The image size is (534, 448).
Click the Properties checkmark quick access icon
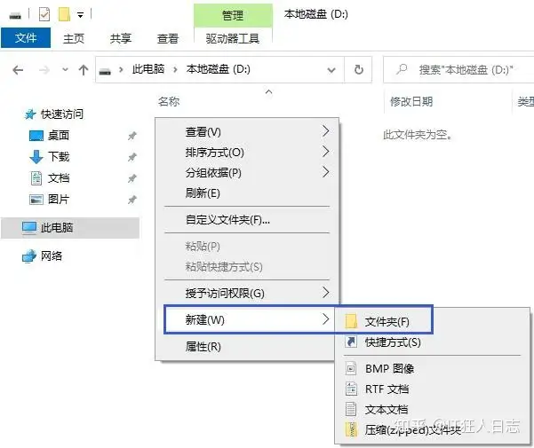(44, 14)
